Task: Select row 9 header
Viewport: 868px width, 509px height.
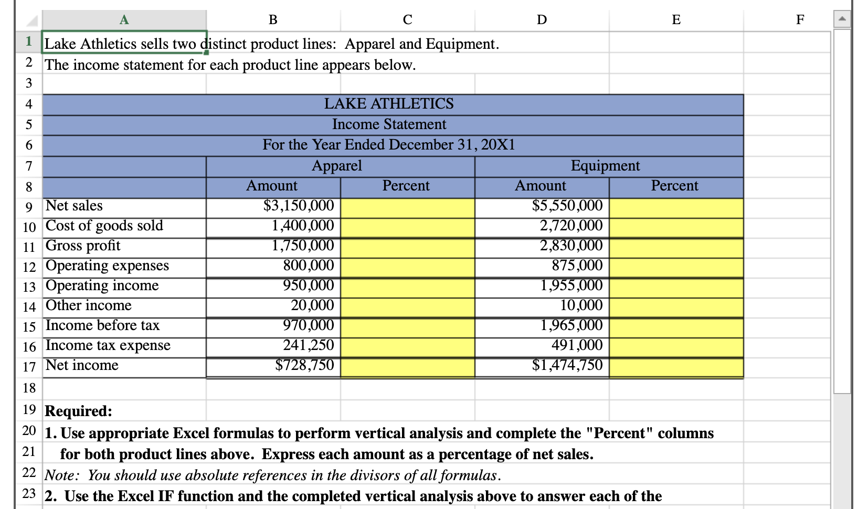Action: 29,207
